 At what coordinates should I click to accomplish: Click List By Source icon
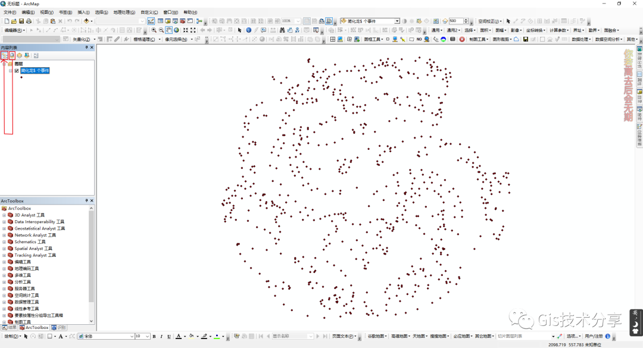[x=12, y=55]
